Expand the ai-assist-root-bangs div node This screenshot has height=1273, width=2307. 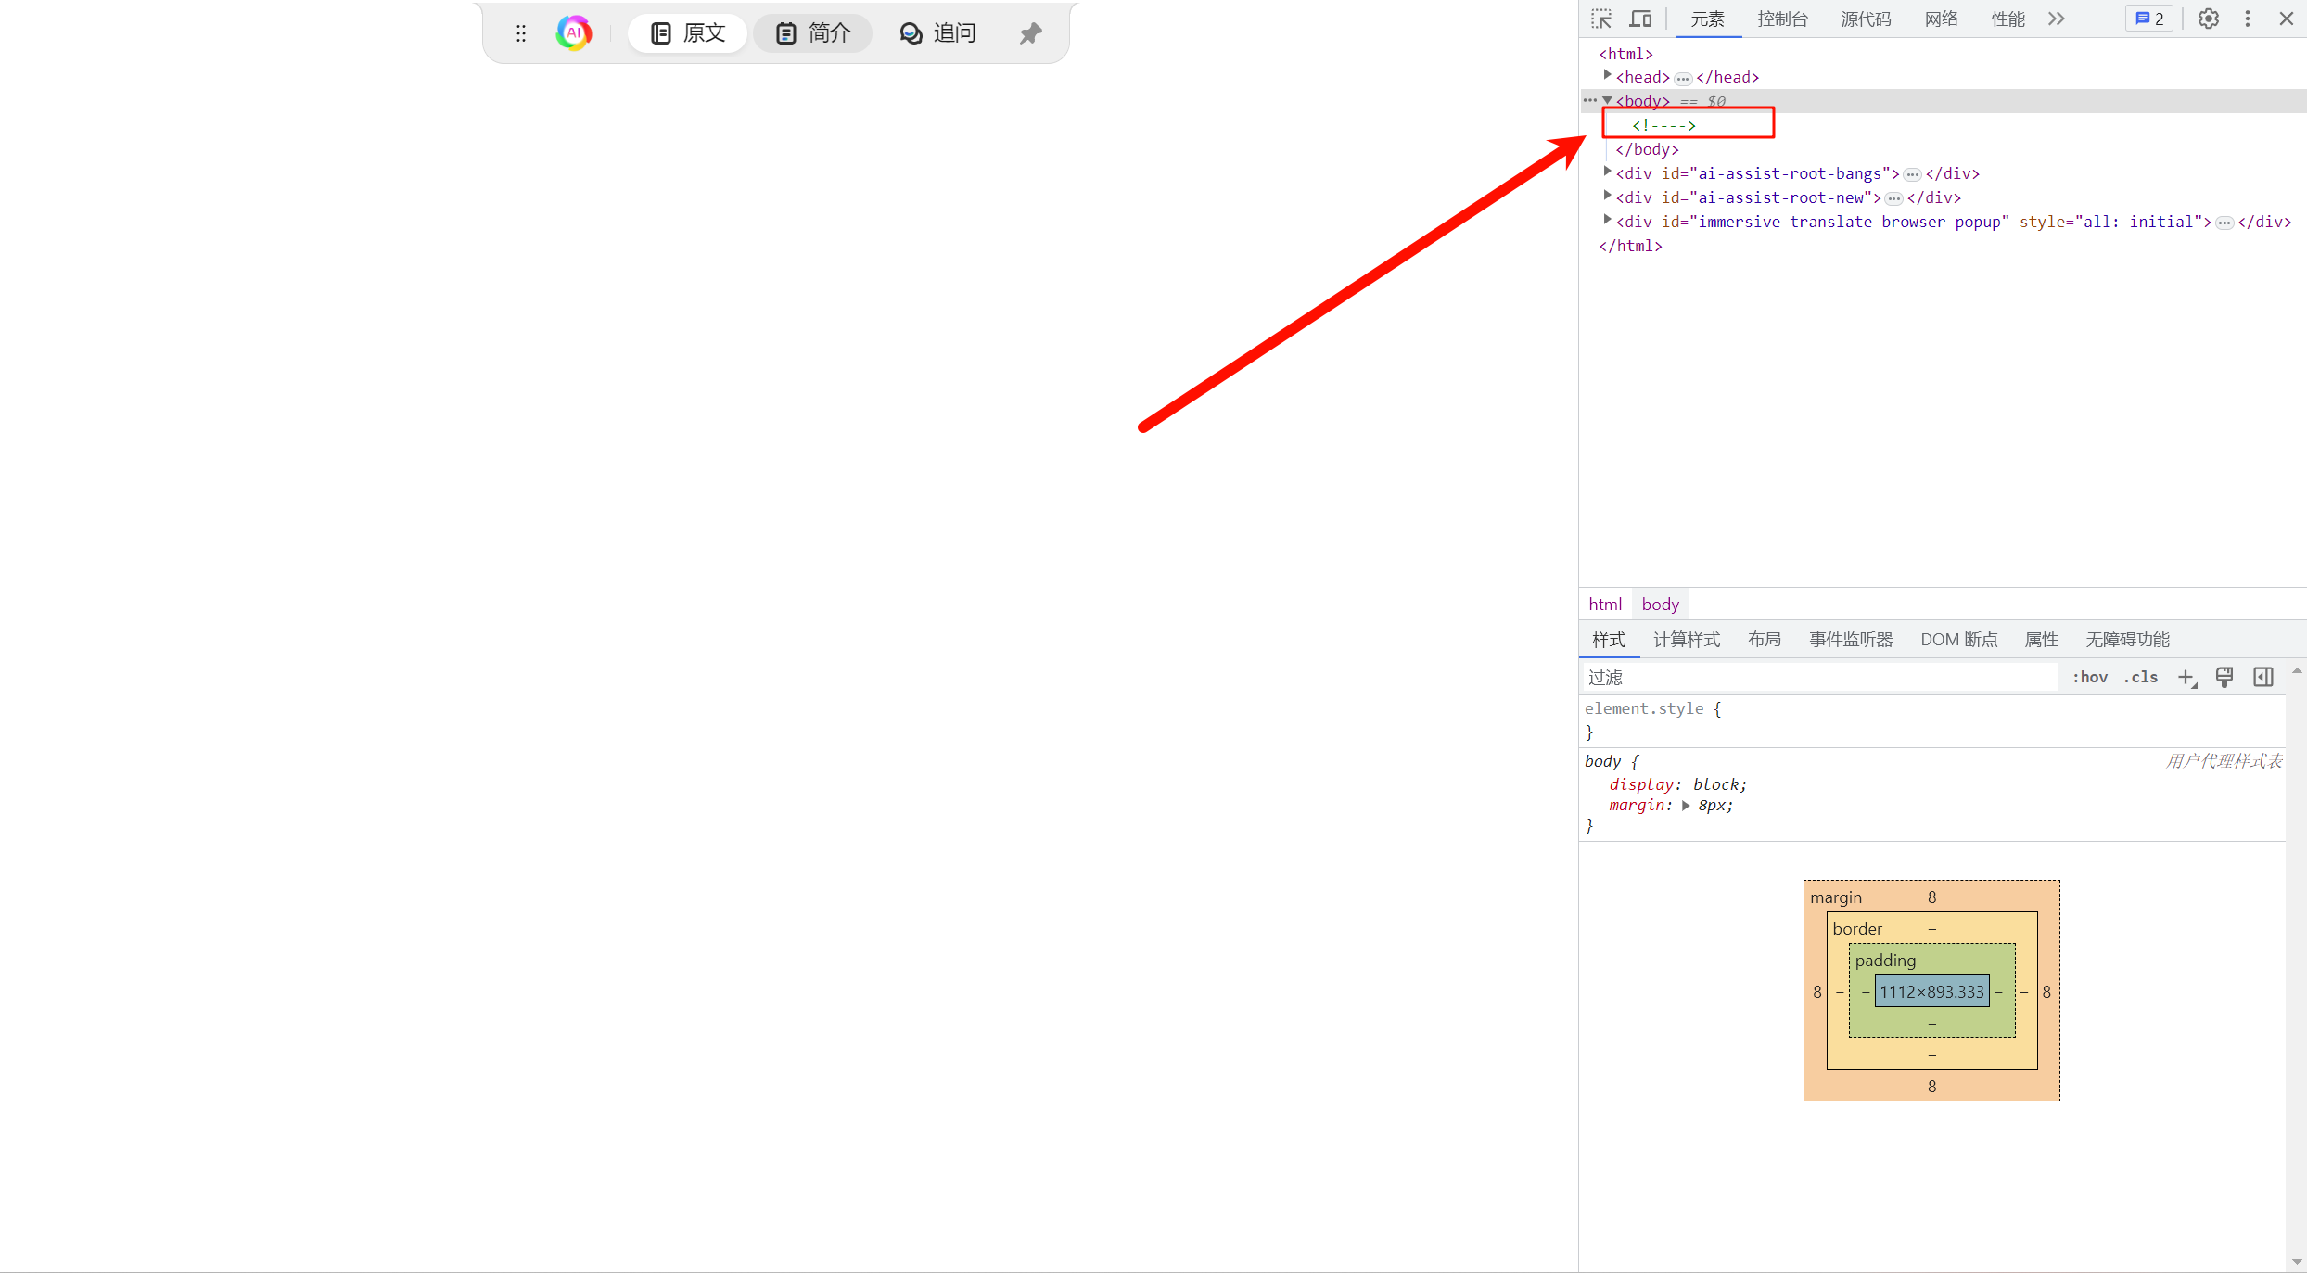point(1607,172)
